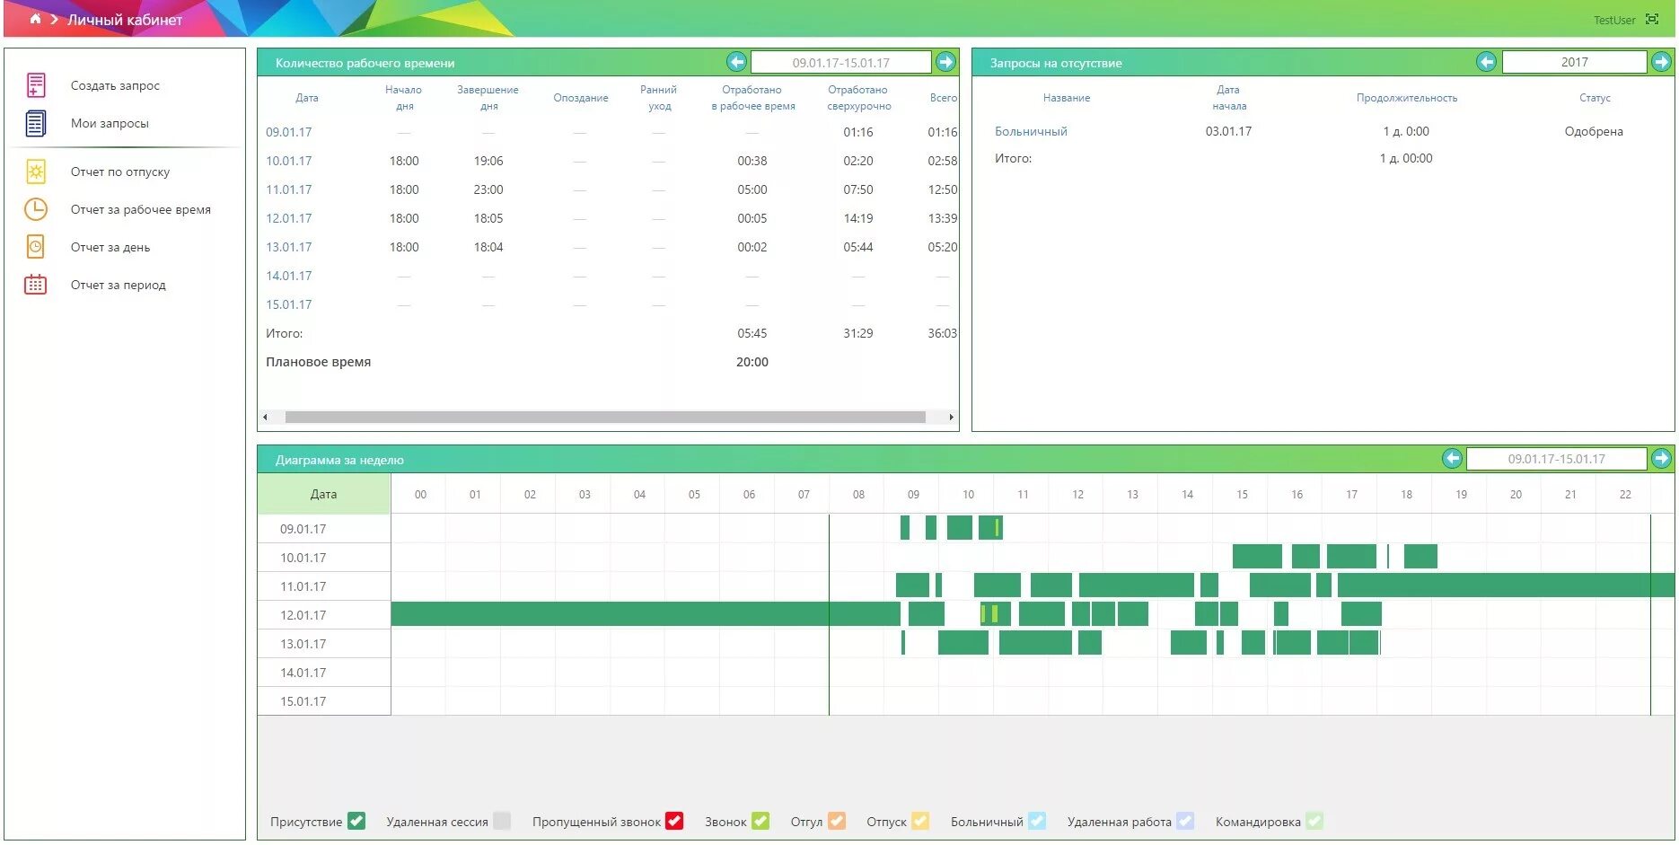Open the Больничный absence request
Screen dimensions: 1679x845
[1031, 131]
